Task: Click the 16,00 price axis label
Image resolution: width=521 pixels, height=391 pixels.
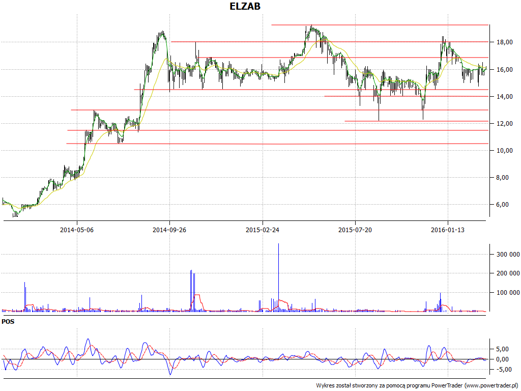Action: (504, 69)
